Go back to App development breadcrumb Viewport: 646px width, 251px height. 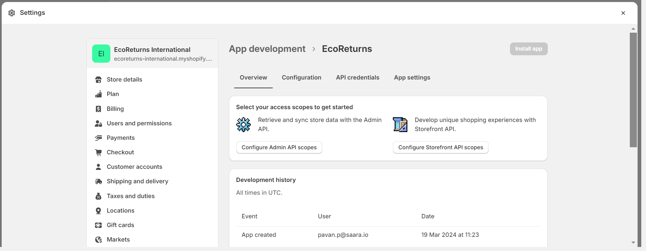coord(267,49)
